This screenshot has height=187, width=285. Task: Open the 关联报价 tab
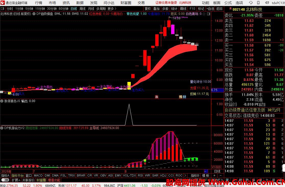[x=28, y=180]
